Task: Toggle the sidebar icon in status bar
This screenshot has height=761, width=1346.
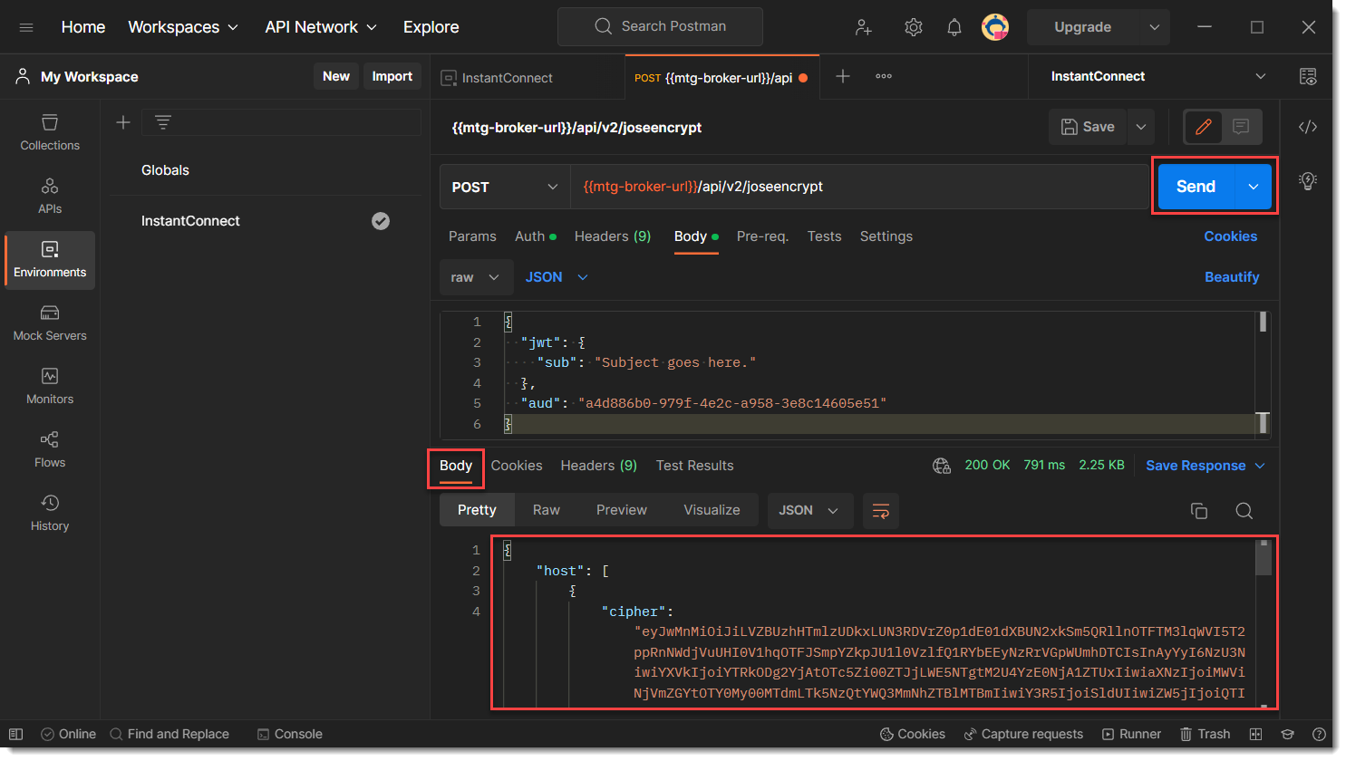Action: (x=15, y=734)
